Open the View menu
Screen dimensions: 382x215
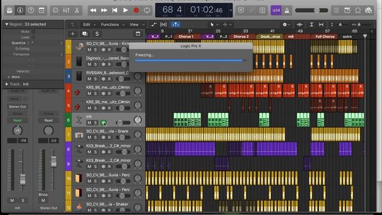pos(137,24)
